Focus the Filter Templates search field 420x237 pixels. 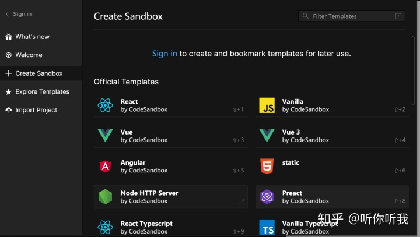[351, 16]
